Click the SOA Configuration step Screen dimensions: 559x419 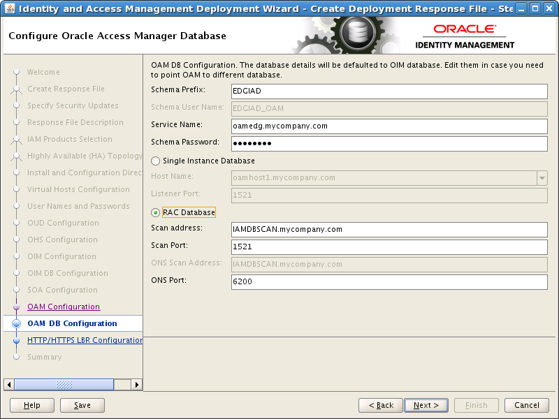pos(62,290)
